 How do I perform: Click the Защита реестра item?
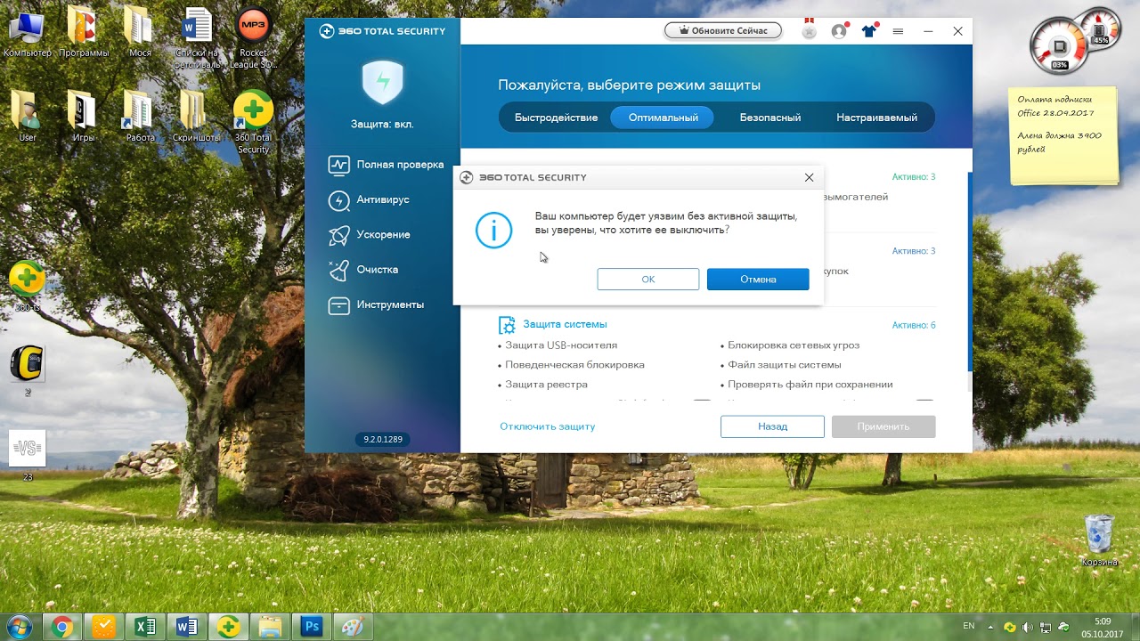pyautogui.click(x=546, y=385)
